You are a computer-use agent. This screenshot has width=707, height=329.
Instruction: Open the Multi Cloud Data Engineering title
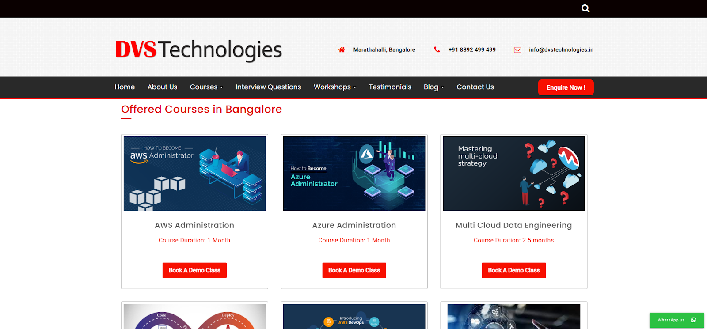513,225
